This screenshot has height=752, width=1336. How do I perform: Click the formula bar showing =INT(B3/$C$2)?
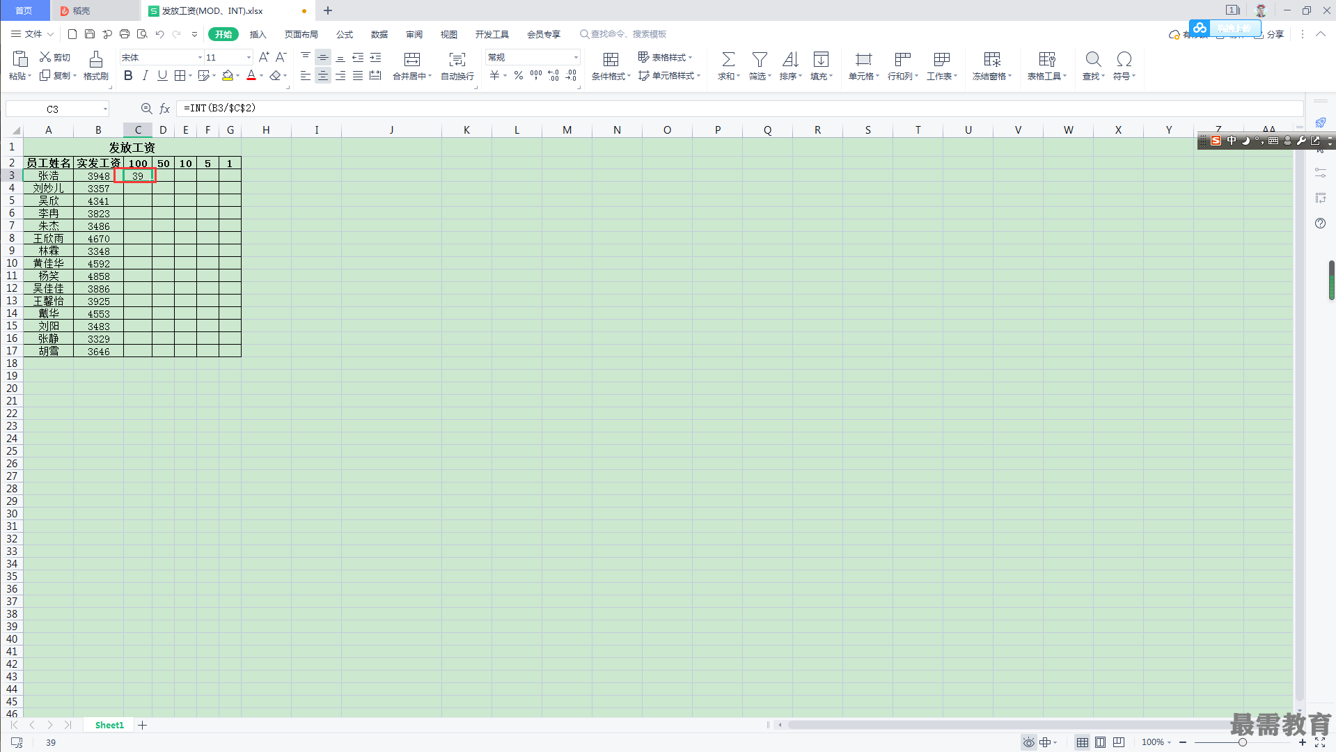(739, 109)
